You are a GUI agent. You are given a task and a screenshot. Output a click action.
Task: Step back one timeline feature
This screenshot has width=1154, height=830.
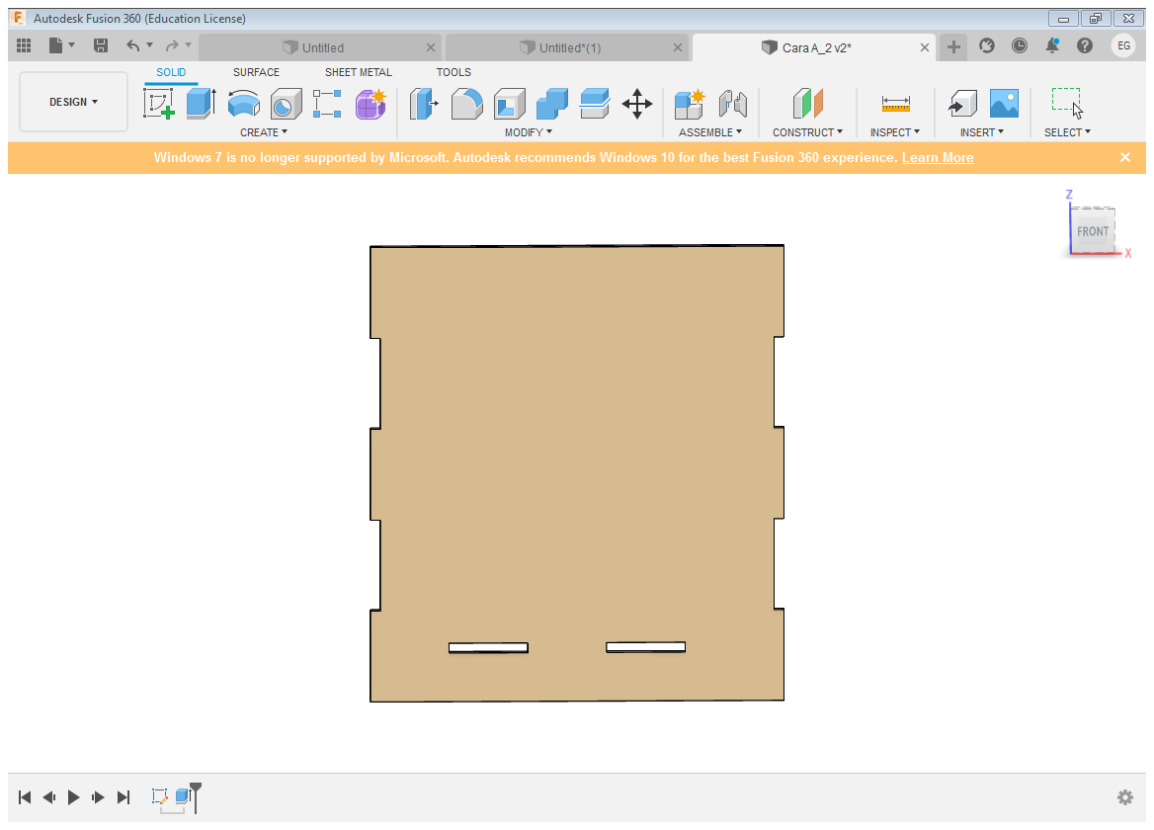(49, 796)
